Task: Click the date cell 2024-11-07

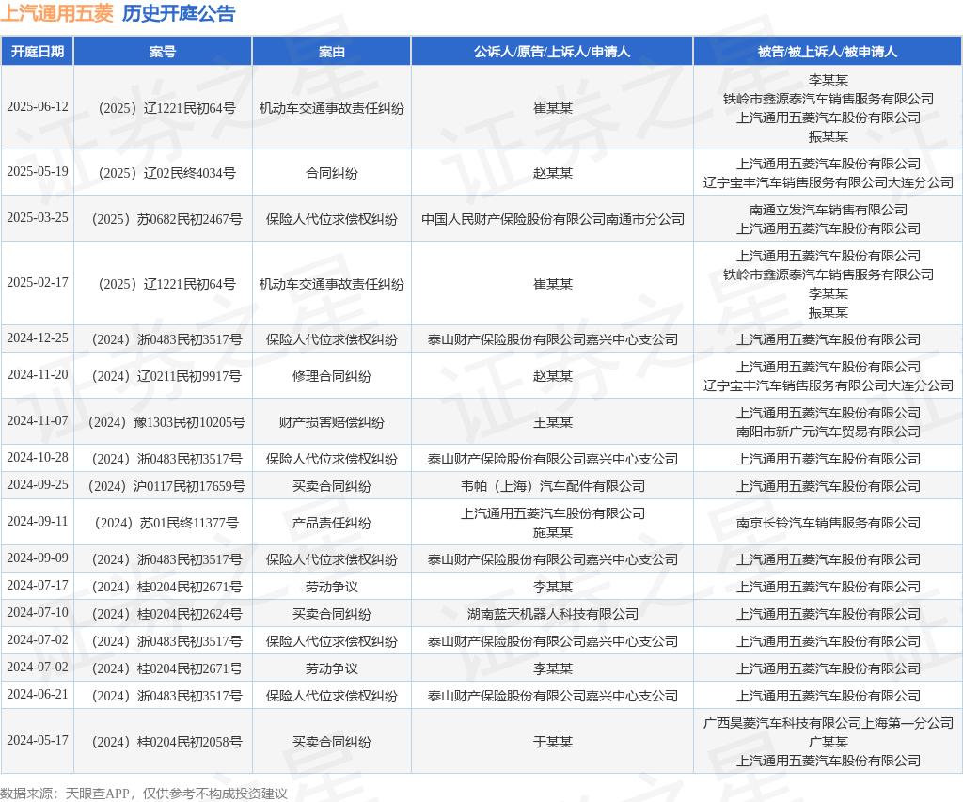Action: coord(38,420)
